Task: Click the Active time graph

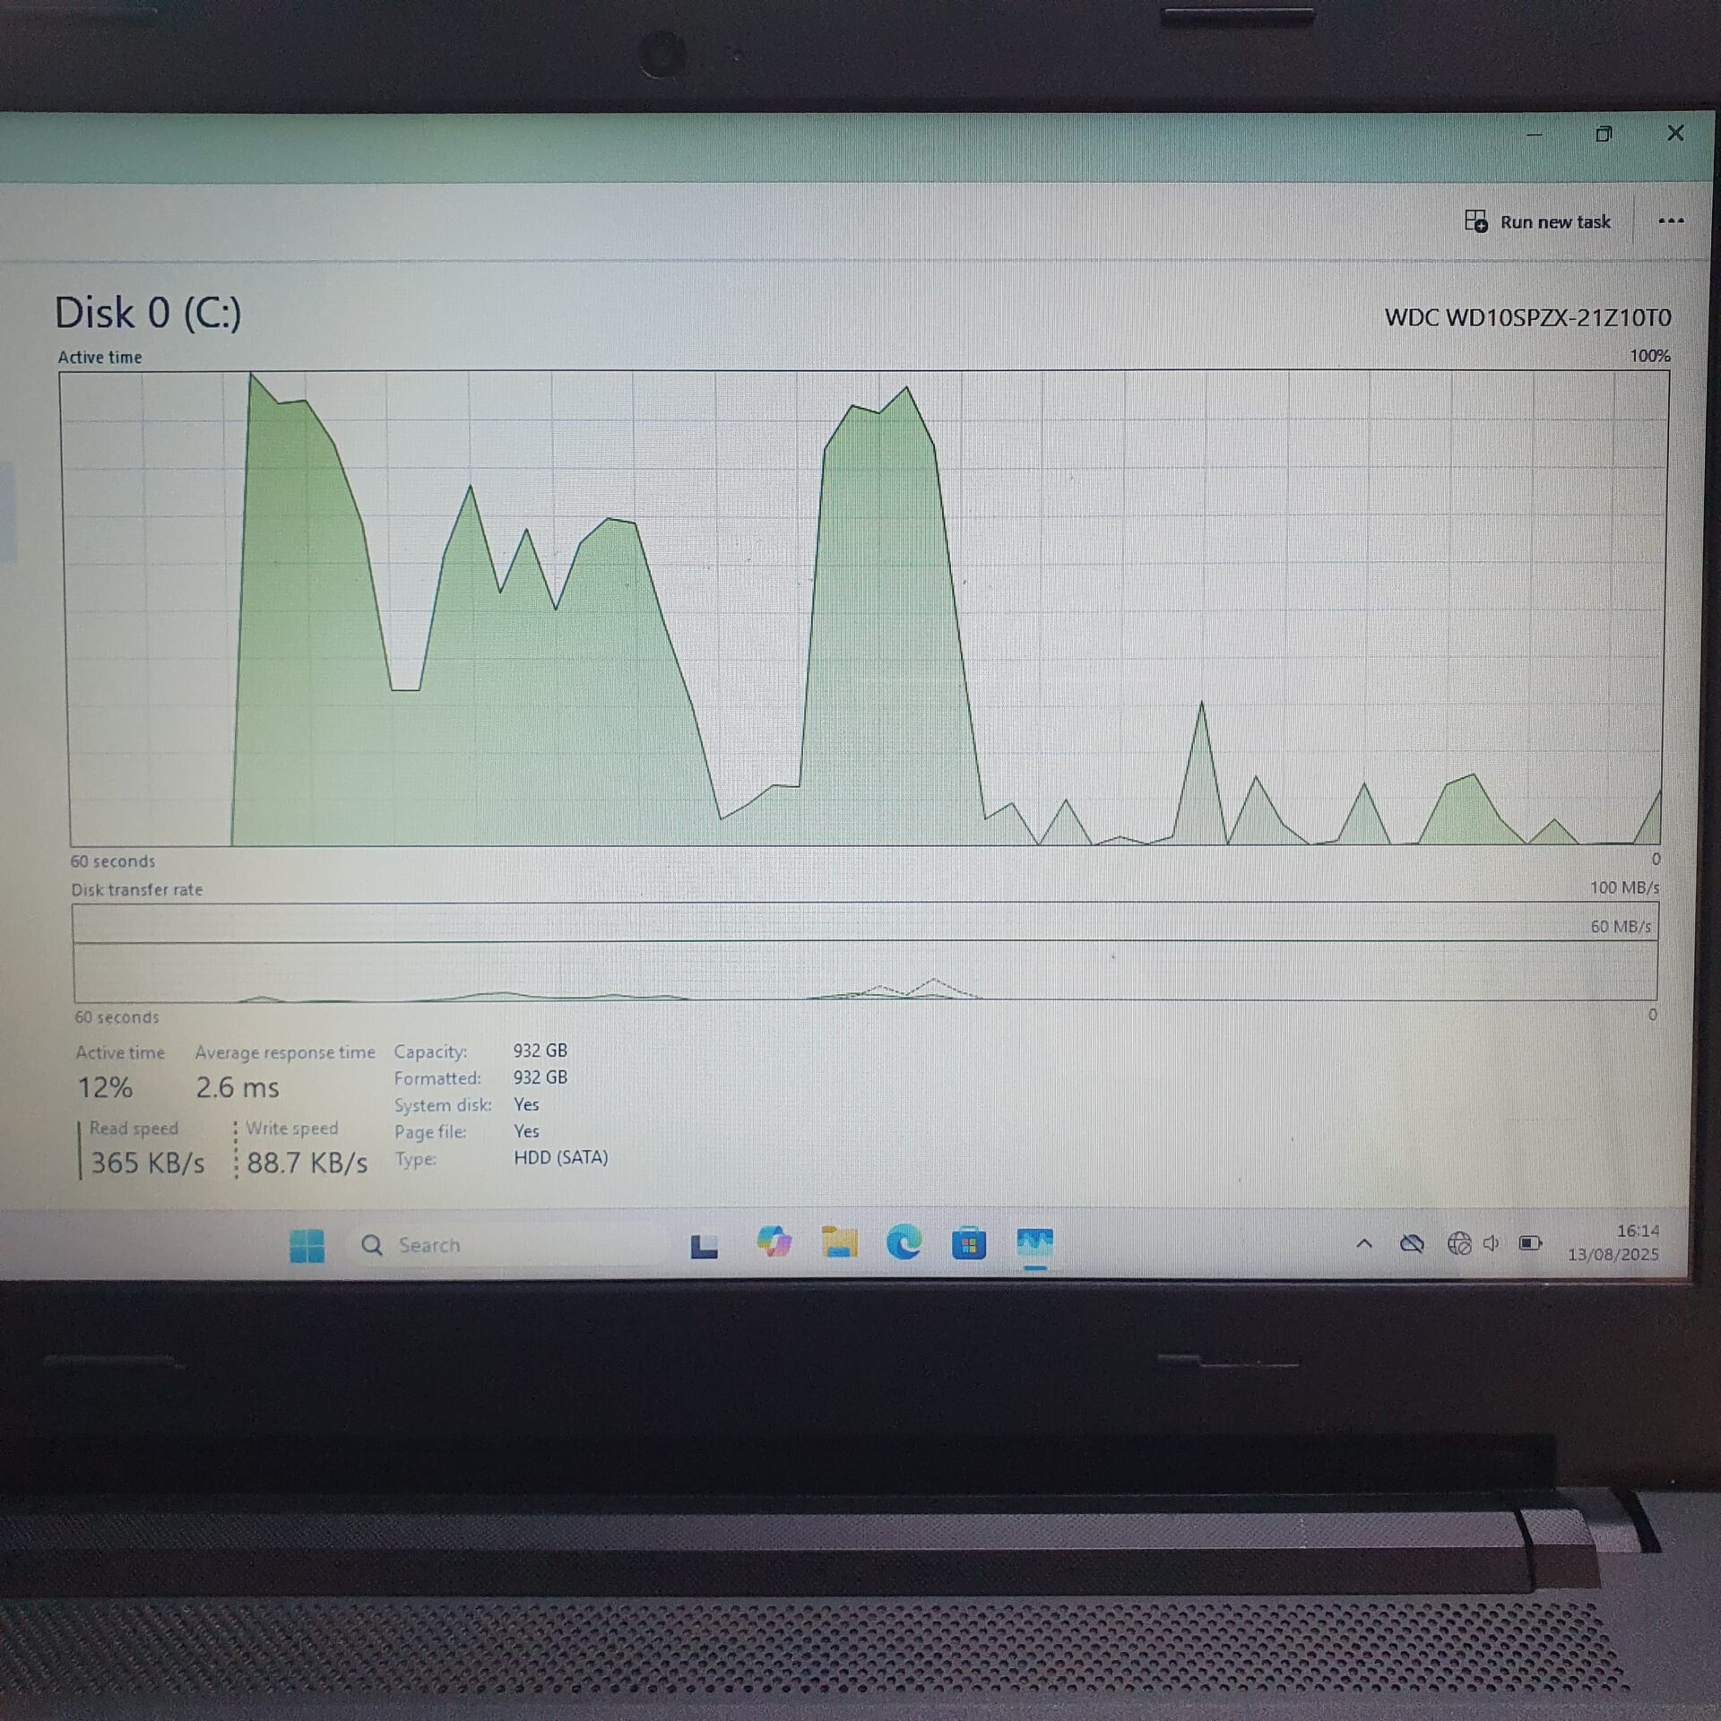Action: click(x=865, y=608)
